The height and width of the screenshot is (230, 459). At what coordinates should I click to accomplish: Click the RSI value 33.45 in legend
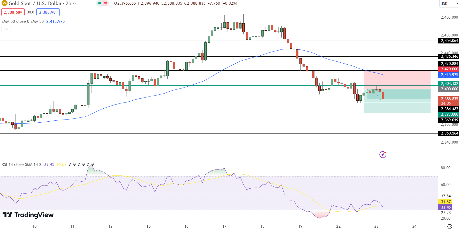(x=49, y=164)
